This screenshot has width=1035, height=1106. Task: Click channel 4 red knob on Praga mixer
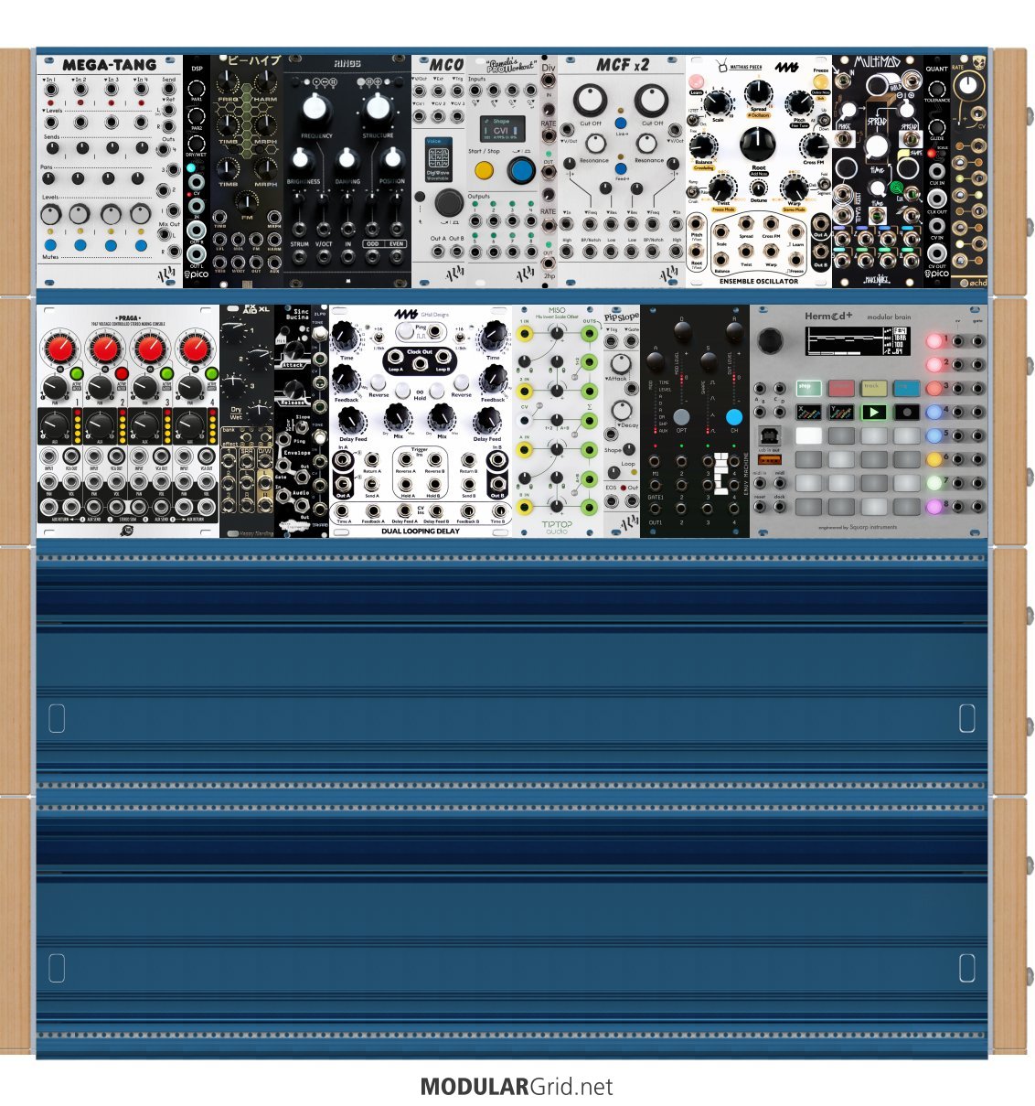coord(195,349)
